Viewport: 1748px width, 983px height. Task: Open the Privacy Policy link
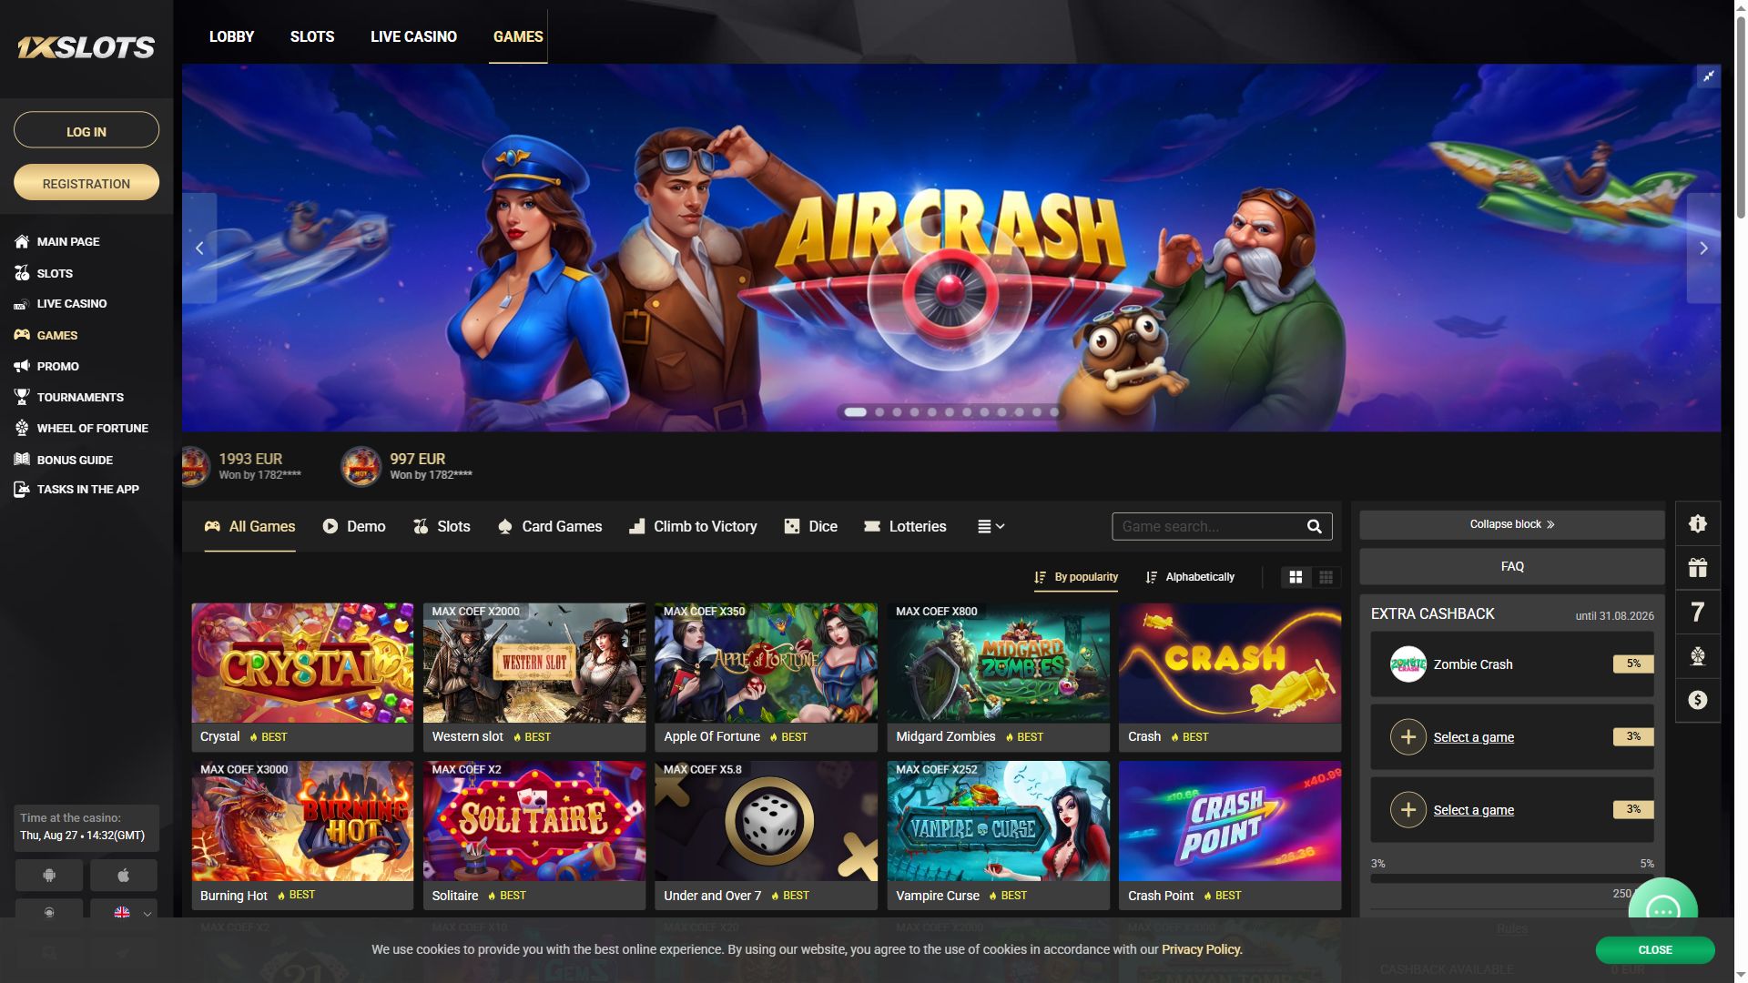(x=1201, y=949)
